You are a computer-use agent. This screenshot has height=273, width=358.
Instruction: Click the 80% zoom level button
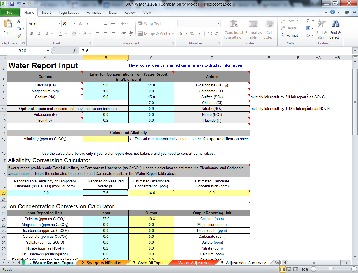coord(305,269)
